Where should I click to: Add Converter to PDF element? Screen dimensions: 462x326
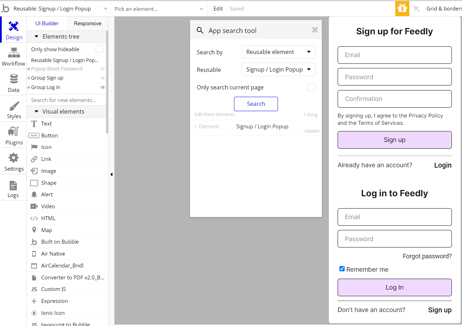pos(66,278)
